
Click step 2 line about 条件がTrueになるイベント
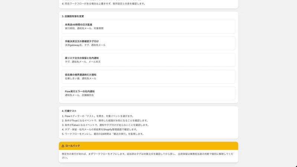click(105, 120)
